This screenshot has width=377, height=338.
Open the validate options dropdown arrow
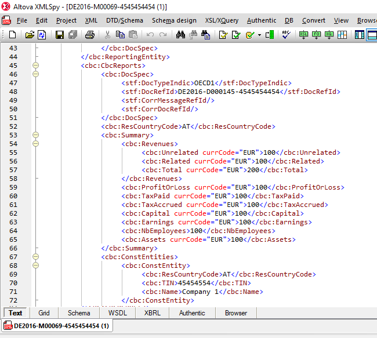(259, 35)
